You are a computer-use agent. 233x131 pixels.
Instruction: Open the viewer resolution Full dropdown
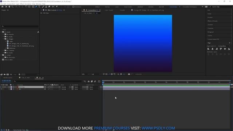[95, 74]
